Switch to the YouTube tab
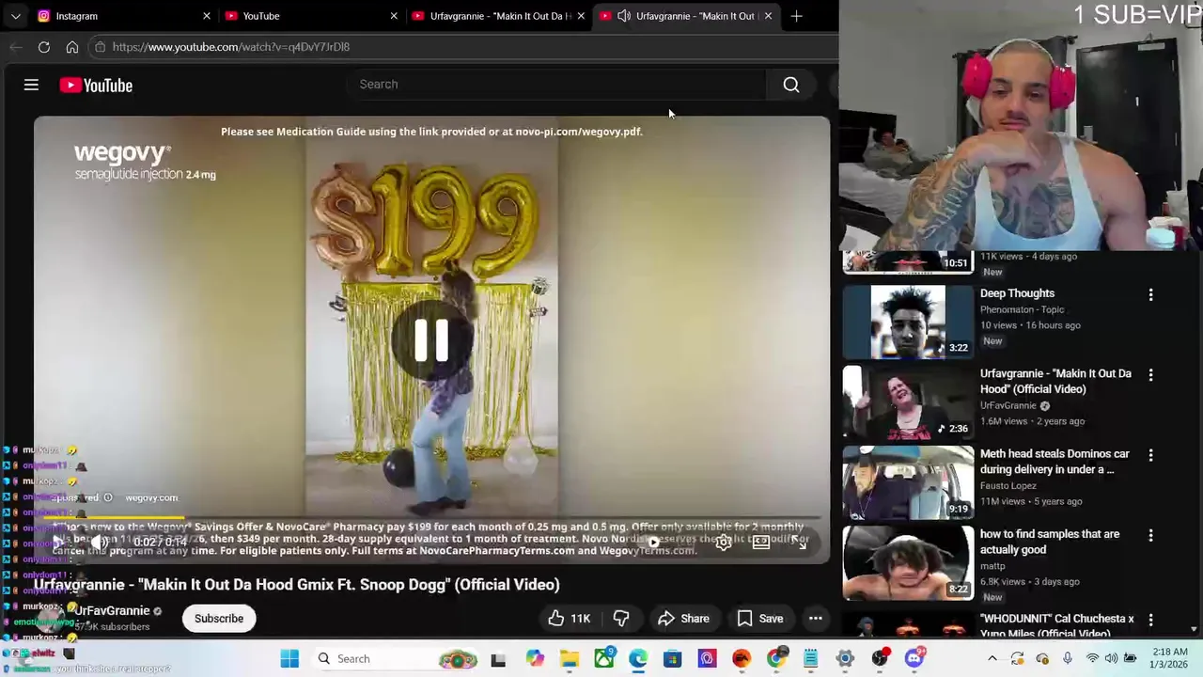The width and height of the screenshot is (1203, 677). point(310,16)
